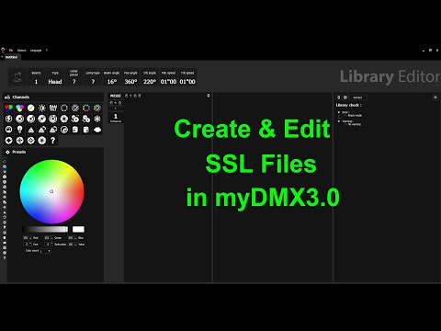Viewport: 441px width, 331px height.
Task: Click the Beams value 1
Action: click(36, 82)
